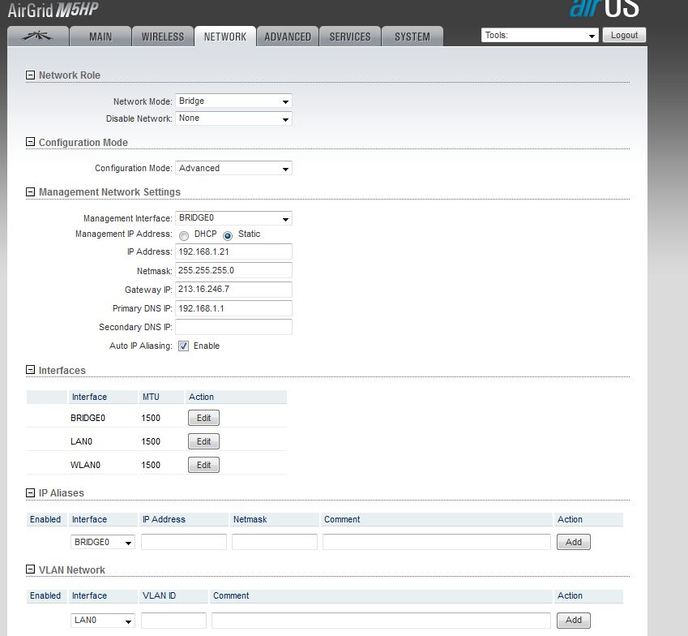688x636 pixels.
Task: Edit the WLAN0 interface
Action: (x=203, y=465)
